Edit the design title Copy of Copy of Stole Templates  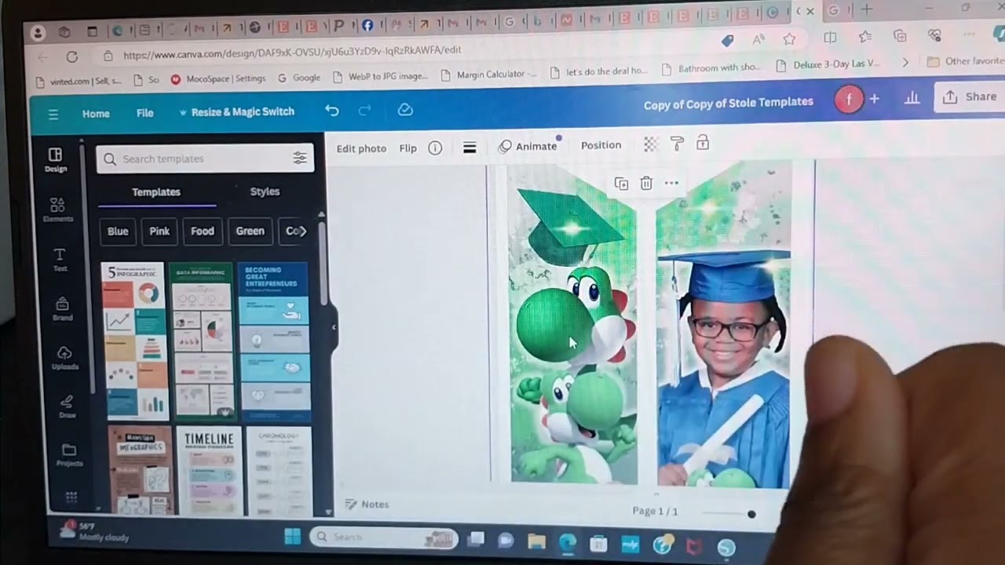click(728, 103)
